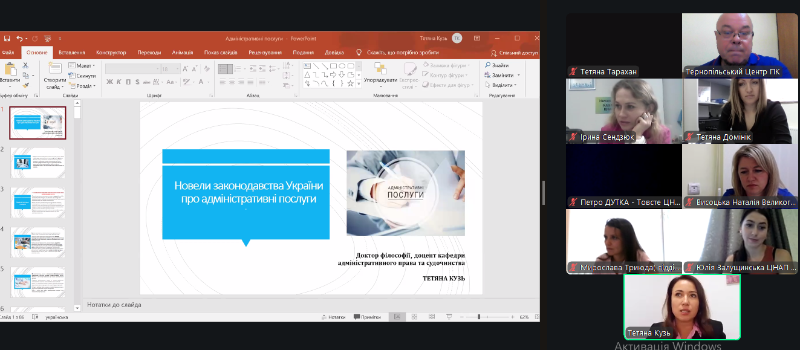Toggle normal view button in status bar
The image size is (800, 350).
tap(397, 317)
